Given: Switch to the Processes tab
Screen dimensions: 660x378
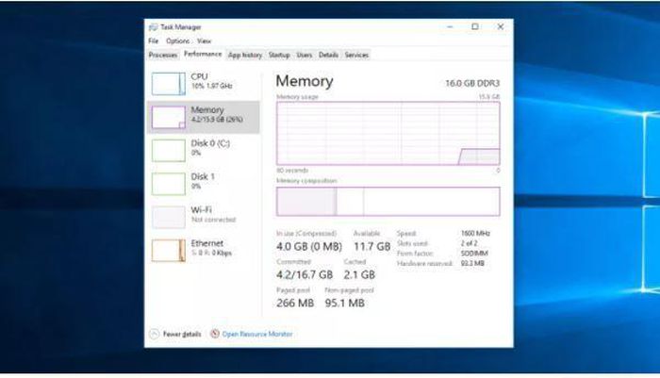Looking at the screenshot, I should point(163,55).
